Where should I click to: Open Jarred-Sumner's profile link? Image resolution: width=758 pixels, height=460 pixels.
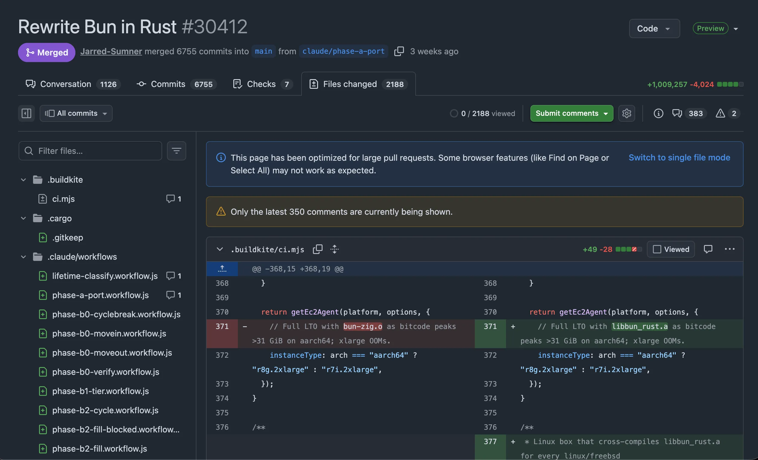point(111,51)
